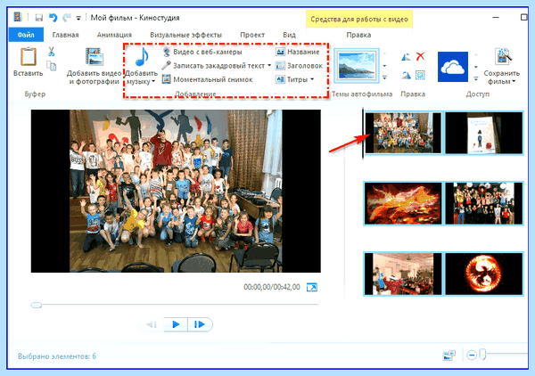Click the preview video of children group

[176, 191]
